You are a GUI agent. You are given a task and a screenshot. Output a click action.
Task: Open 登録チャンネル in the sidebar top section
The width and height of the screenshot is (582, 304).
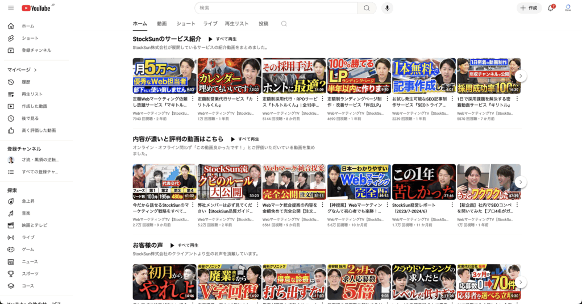point(36,50)
